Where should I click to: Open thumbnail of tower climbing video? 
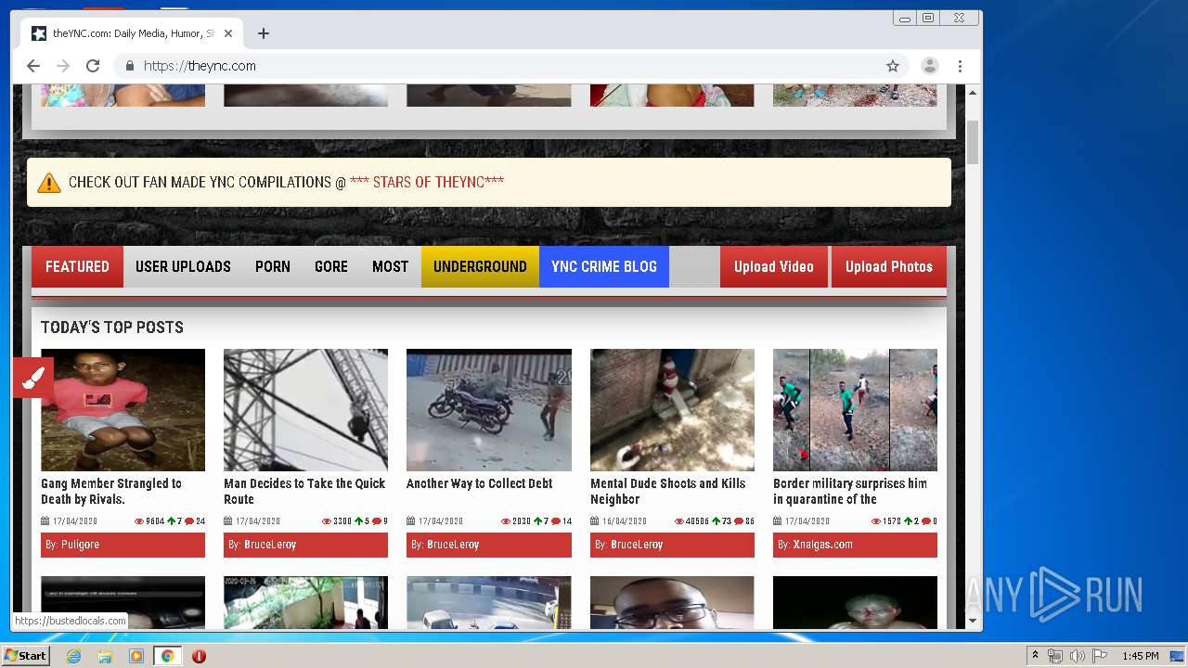305,410
